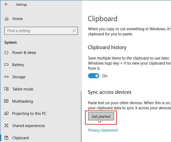Click the Power & sleep icon
The height and width of the screenshot is (142, 171).
point(7,53)
